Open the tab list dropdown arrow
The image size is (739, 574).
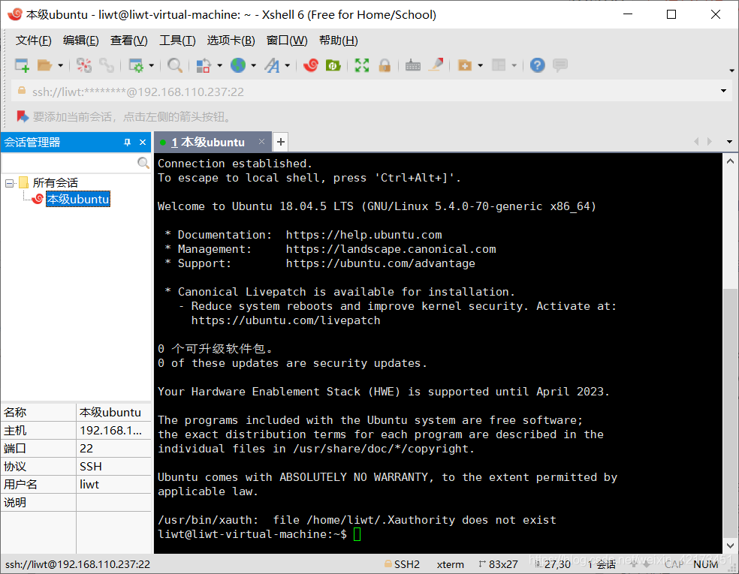point(729,142)
